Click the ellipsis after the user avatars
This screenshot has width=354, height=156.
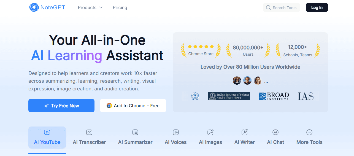point(266,82)
